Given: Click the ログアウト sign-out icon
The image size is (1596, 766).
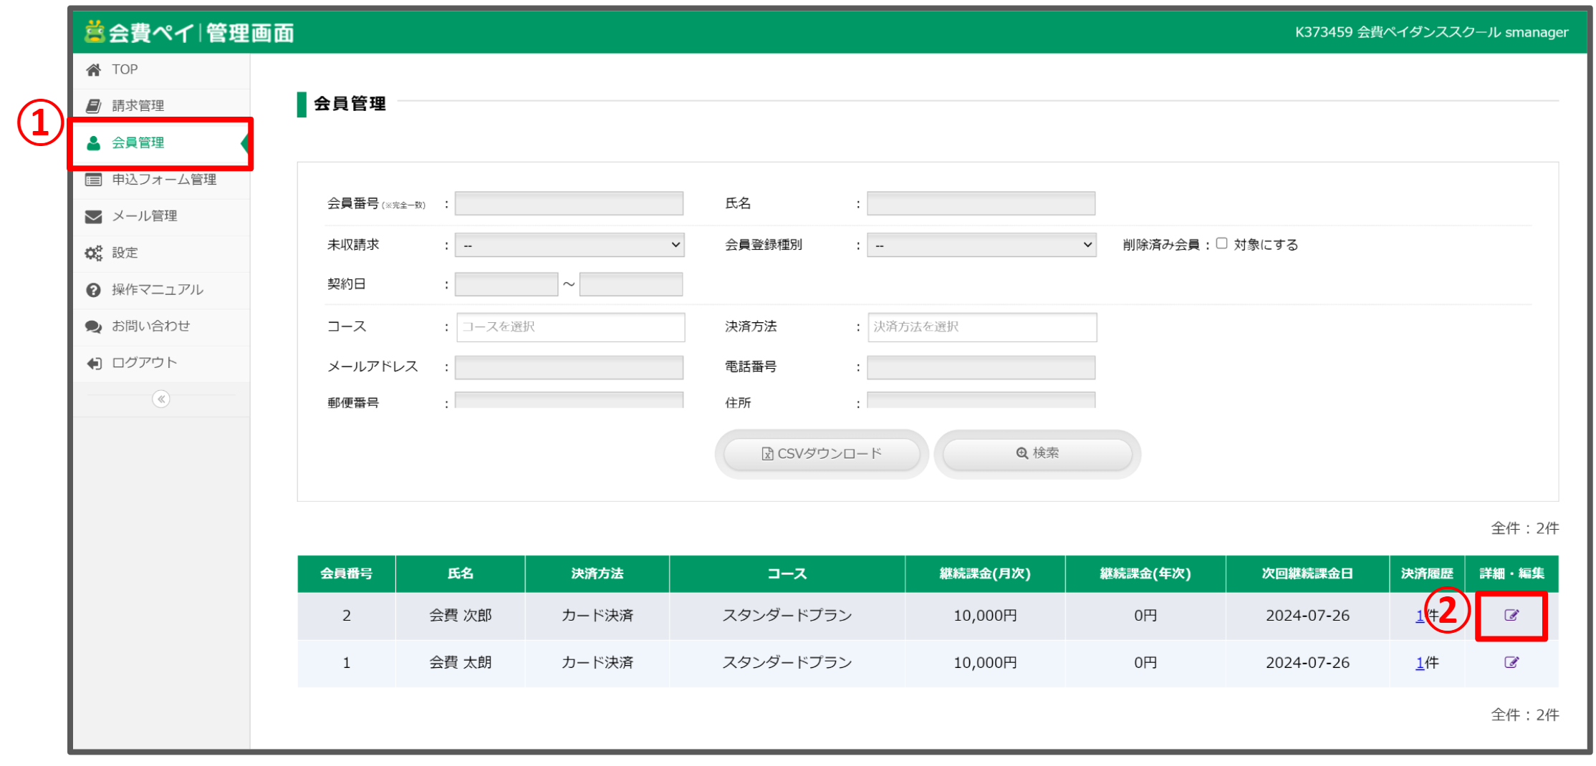Looking at the screenshot, I should pos(94,363).
